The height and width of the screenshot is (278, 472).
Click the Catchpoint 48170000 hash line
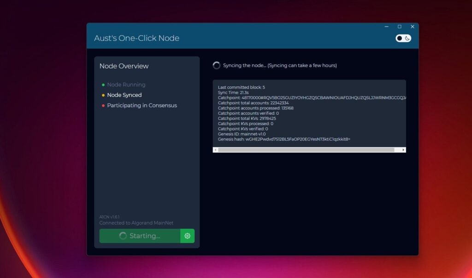click(312, 97)
